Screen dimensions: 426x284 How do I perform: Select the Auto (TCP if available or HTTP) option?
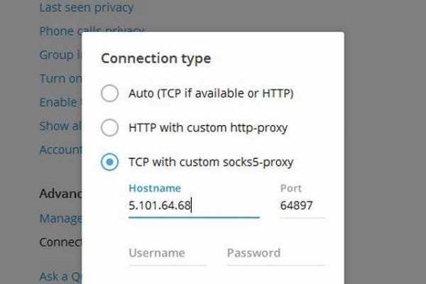[109, 93]
